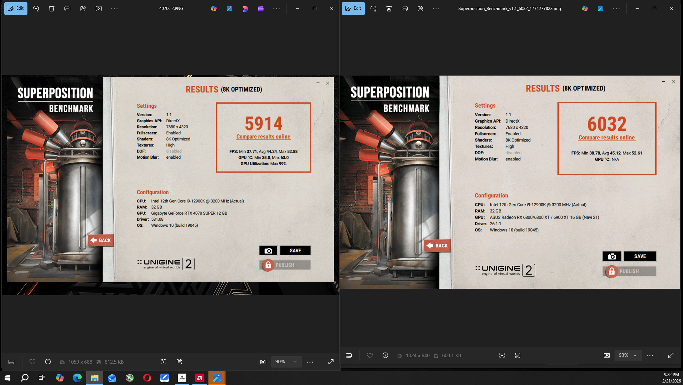This screenshot has height=385, width=683.
Task: Open the app overflow menu right of the 4070s 2.PNG title
Action: click(276, 9)
